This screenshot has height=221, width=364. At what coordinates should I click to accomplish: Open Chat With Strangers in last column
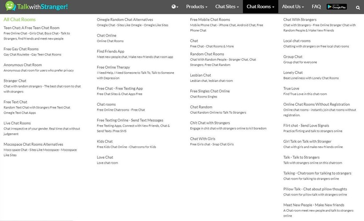pyautogui.click(x=300, y=20)
